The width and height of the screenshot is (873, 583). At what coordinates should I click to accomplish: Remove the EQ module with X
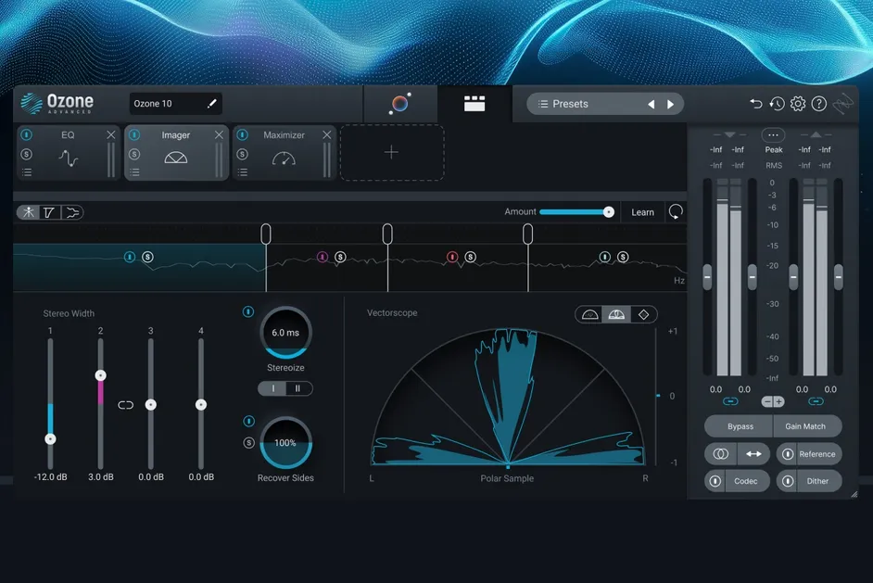pos(111,134)
